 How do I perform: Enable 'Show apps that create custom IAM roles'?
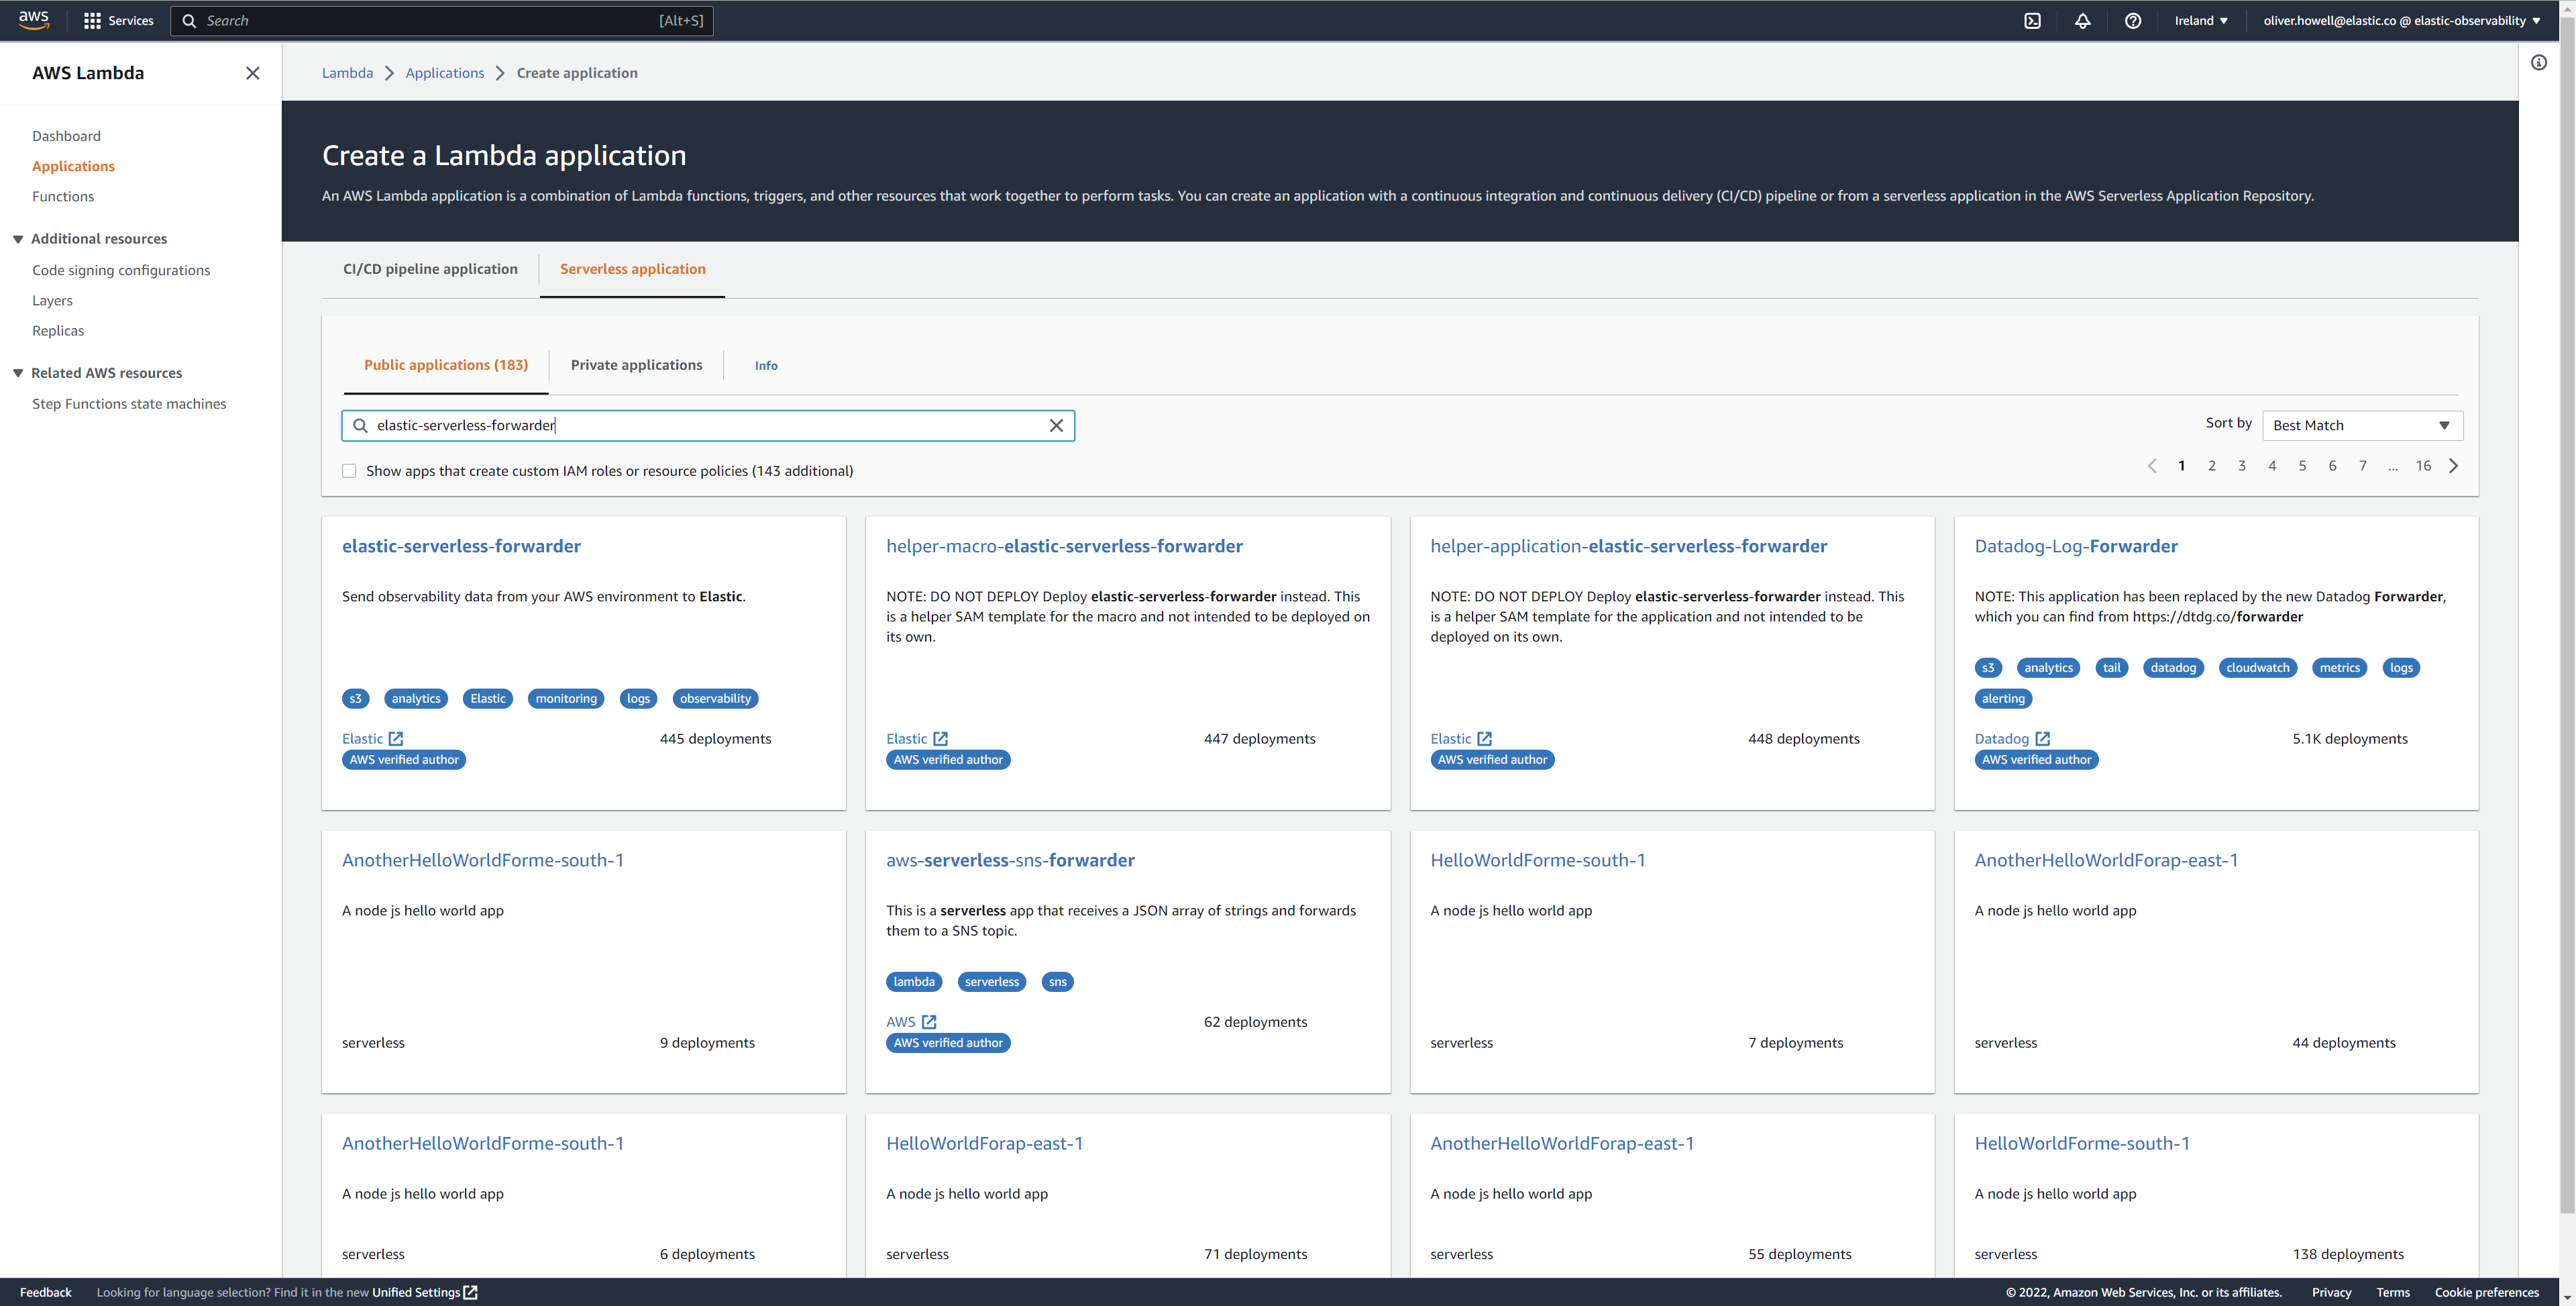click(349, 470)
